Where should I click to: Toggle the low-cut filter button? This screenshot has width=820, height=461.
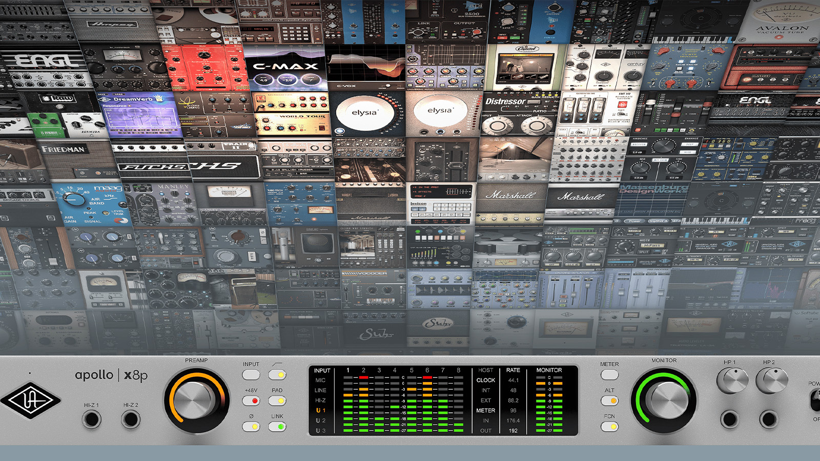[x=277, y=375]
